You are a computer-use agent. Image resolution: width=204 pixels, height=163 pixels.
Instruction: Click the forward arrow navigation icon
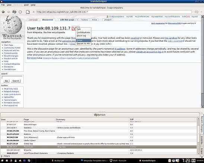point(9,12)
